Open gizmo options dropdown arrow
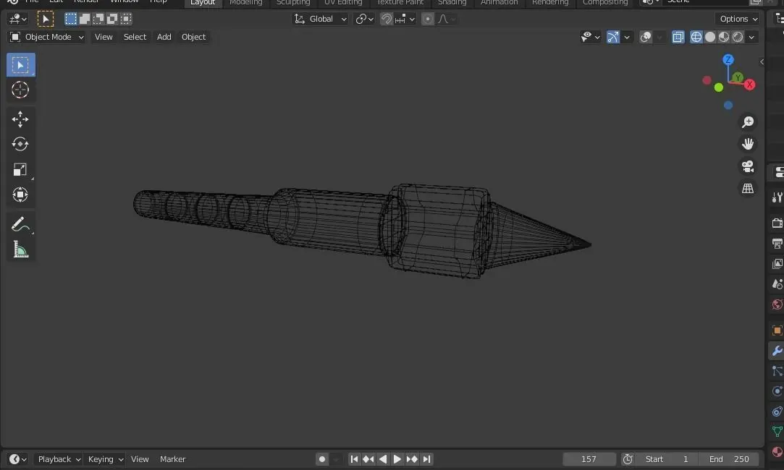This screenshot has width=784, height=470. (626, 37)
